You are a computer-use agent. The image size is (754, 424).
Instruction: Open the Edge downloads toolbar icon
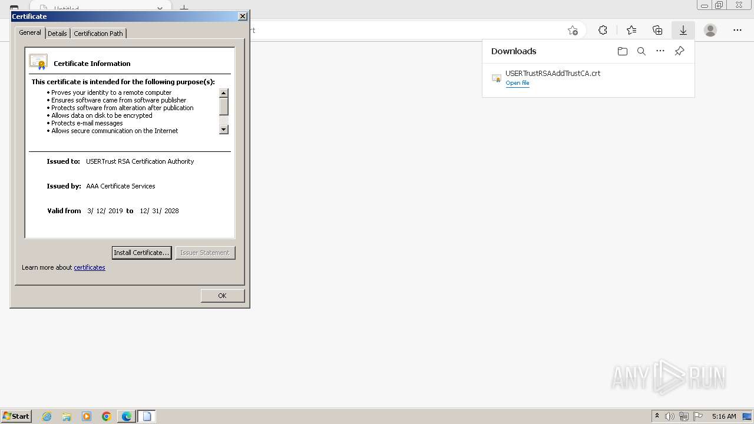[x=683, y=30]
